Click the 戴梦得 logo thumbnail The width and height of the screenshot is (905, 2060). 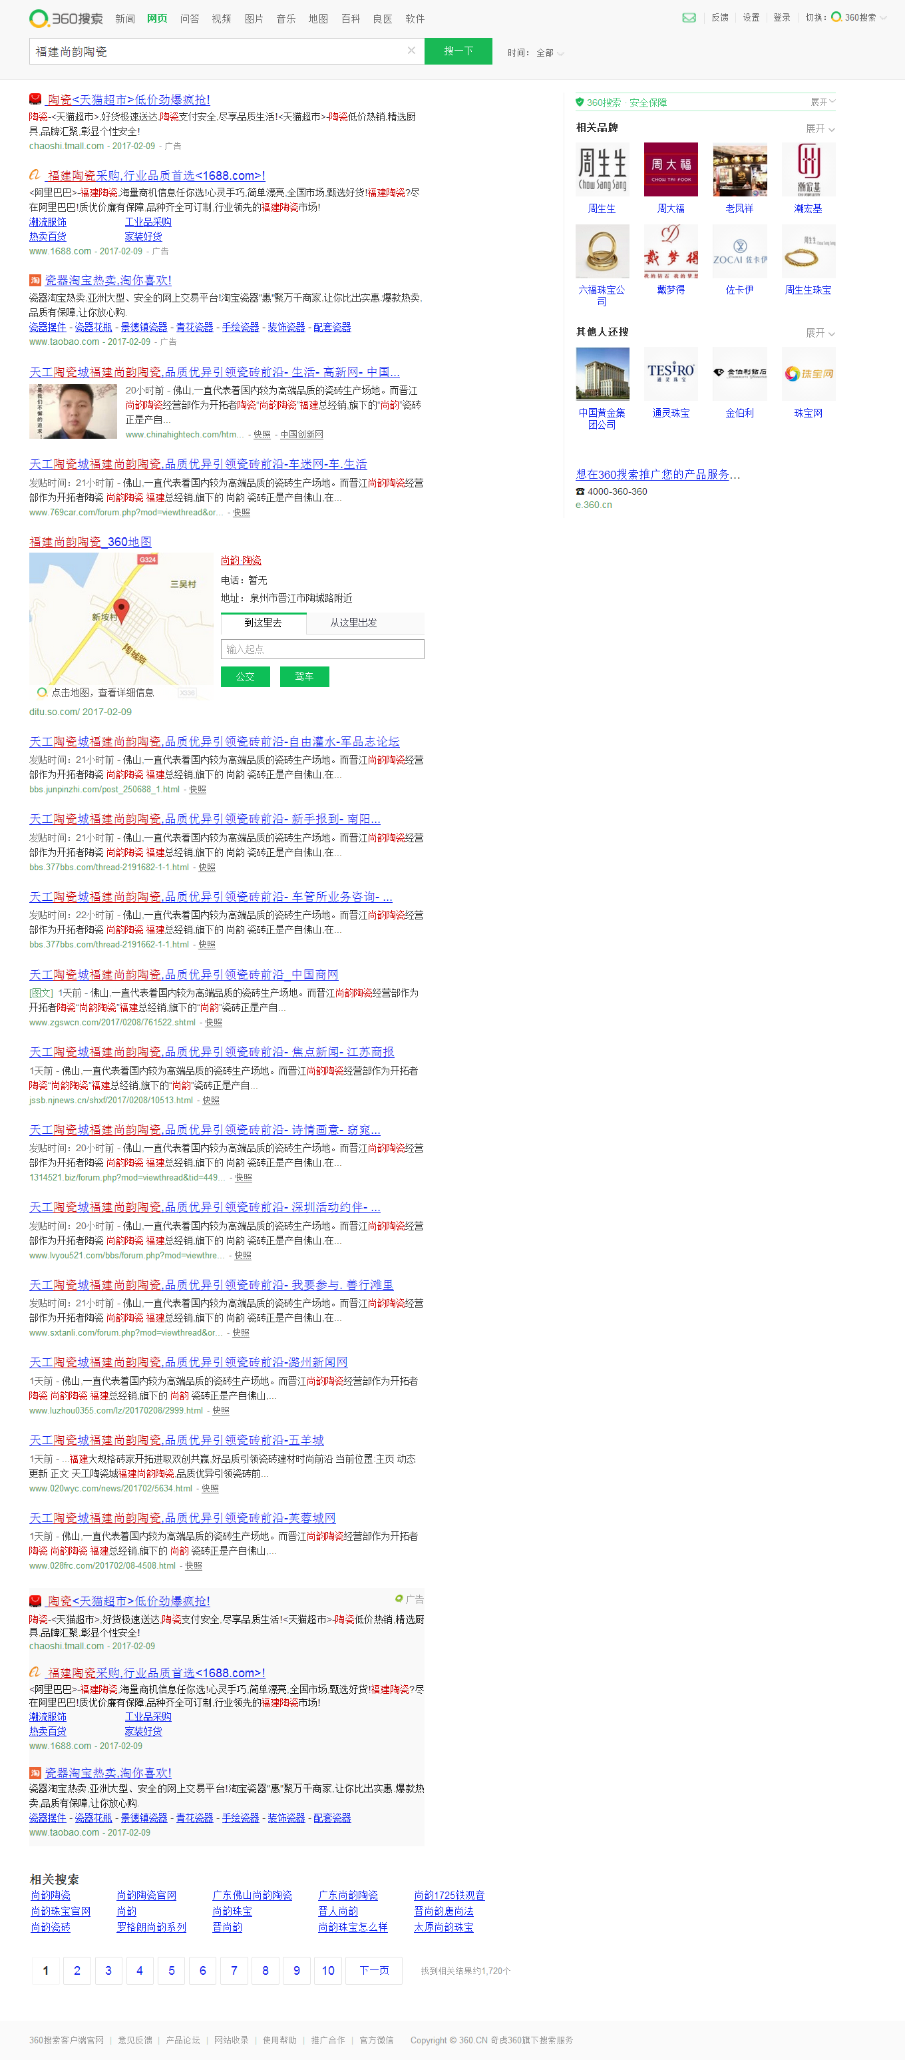pyautogui.click(x=671, y=251)
